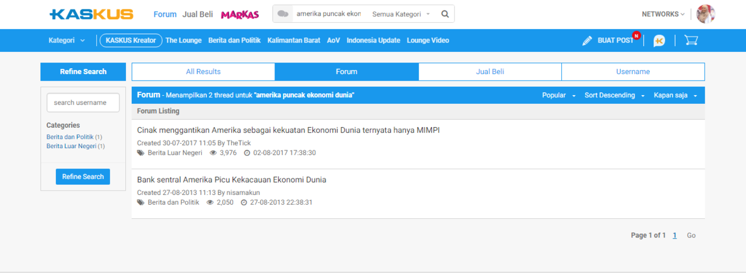This screenshot has height=273, width=746.
Task: Filter by Berita Luar Negeri category
Action: (71, 146)
